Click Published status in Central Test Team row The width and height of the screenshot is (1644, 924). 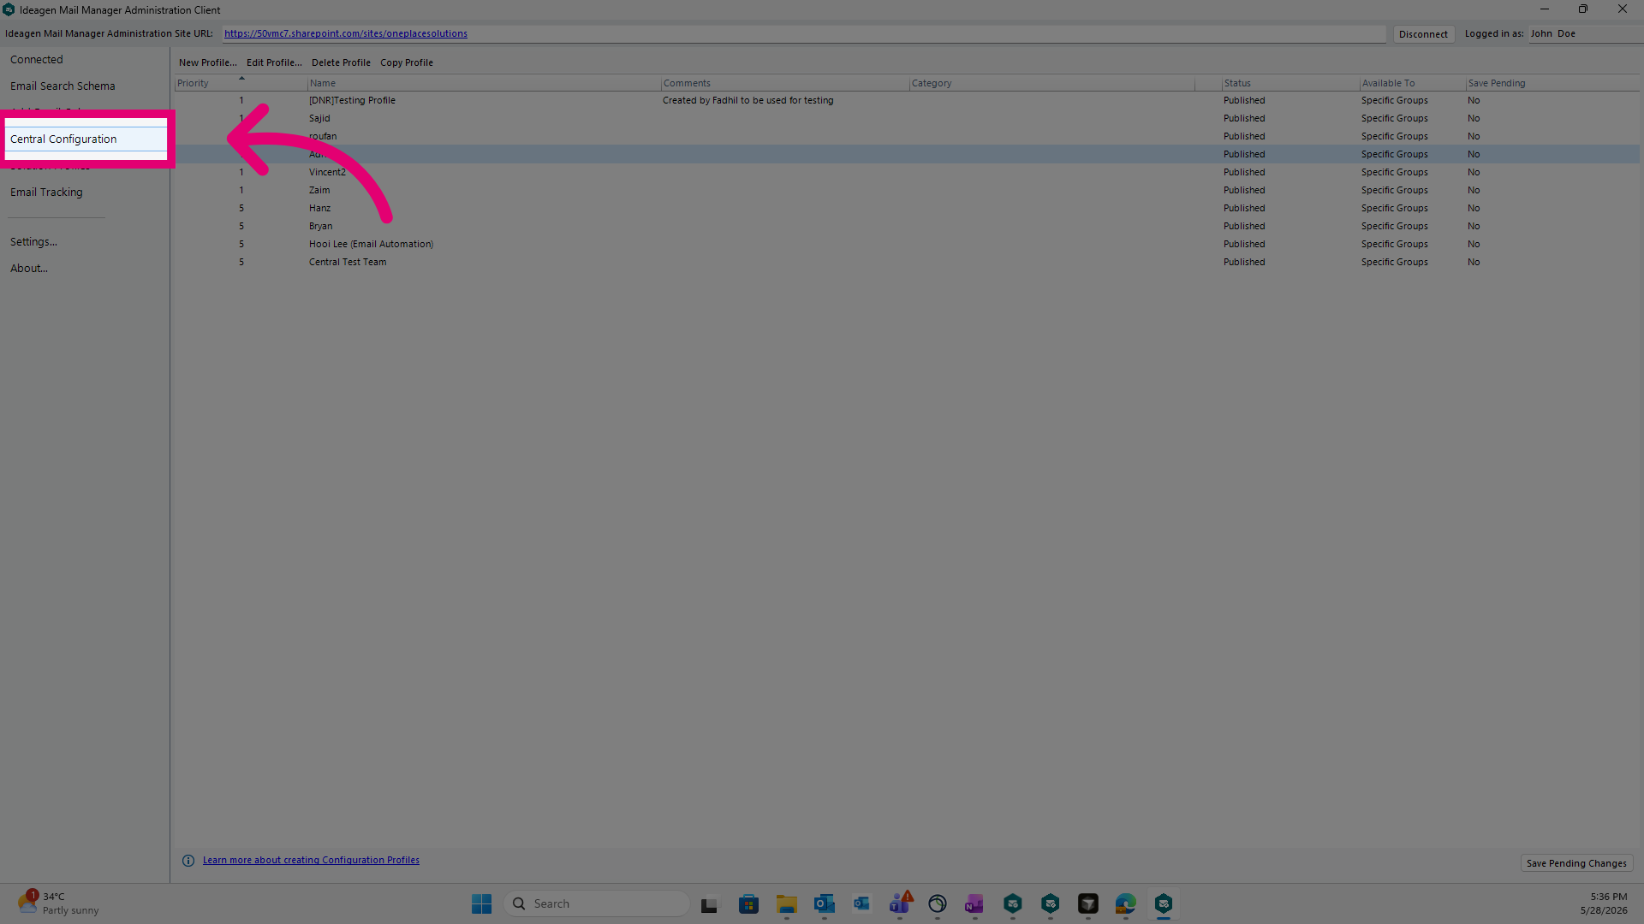(x=1244, y=262)
